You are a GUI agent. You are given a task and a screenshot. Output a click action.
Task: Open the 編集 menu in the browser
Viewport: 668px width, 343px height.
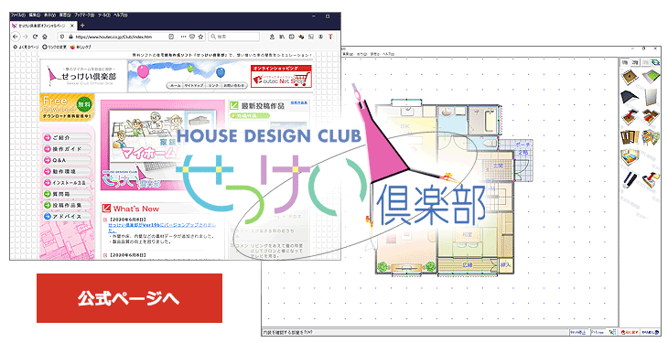34,15
